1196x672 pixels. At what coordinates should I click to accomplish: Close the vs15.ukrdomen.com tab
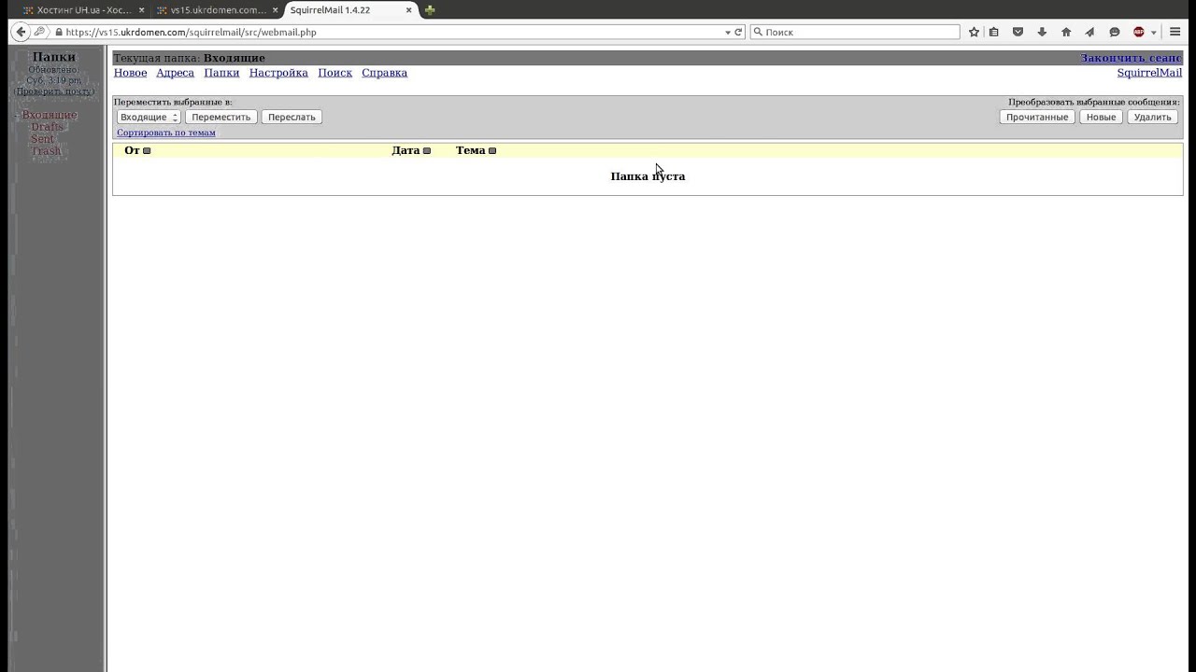coord(275,10)
